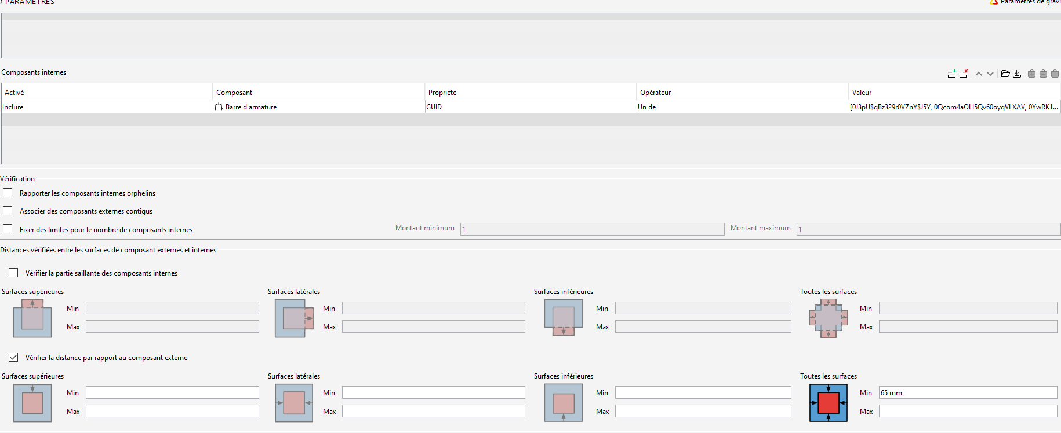Click the 65 mm Min field for all surfaces

pos(968,392)
